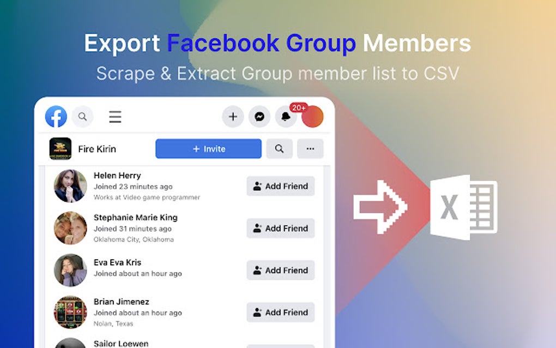Open the notifications bell showing 20+
556x348 pixels.
(286, 116)
